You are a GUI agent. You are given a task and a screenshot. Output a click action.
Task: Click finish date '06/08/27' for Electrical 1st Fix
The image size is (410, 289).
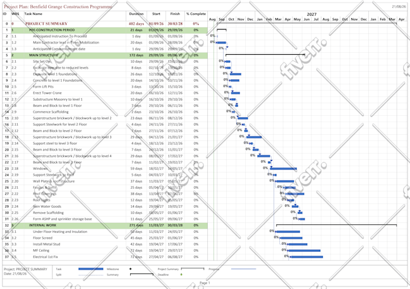coord(175,257)
